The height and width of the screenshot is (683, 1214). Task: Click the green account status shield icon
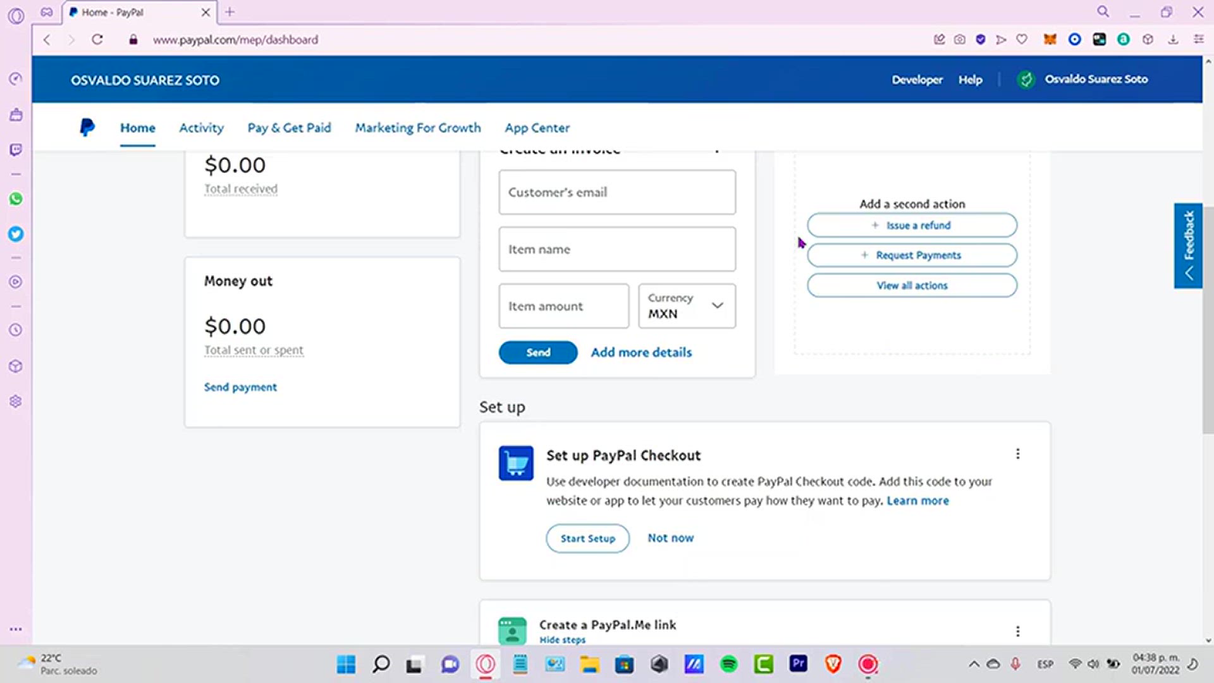pyautogui.click(x=1026, y=80)
